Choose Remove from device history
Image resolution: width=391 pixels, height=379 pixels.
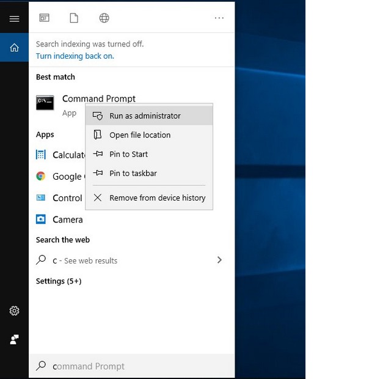[x=149, y=198]
